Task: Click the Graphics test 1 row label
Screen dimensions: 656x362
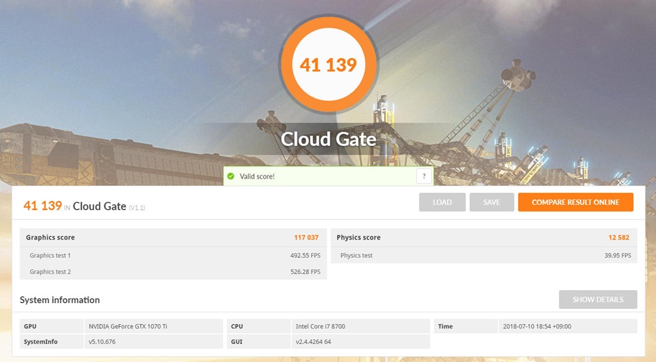Action: click(x=51, y=255)
